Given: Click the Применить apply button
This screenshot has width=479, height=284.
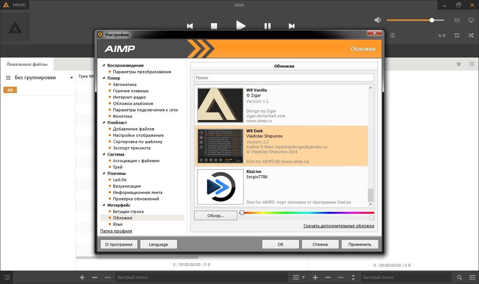Looking at the screenshot, I should 360,244.
